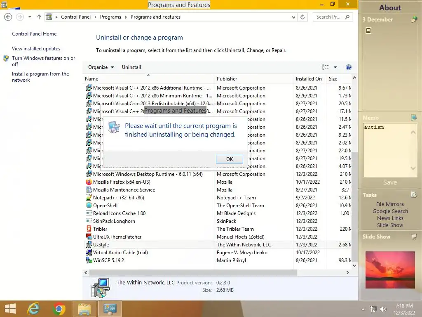Select Microsoft Windows Desktop Runtime 6.0.11 row
The height and width of the screenshot is (317, 422).
pos(218,174)
